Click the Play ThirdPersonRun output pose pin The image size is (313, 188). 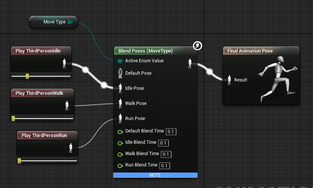[x=70, y=148]
